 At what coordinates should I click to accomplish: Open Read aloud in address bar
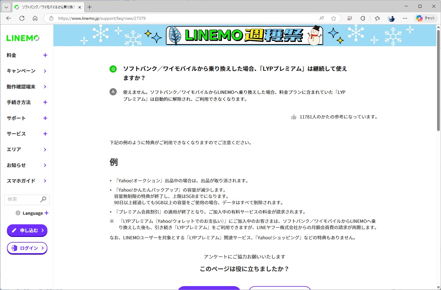322,18
